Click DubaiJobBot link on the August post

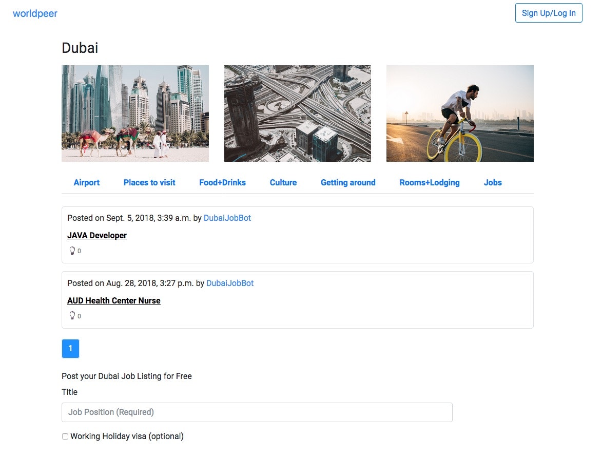[230, 283]
